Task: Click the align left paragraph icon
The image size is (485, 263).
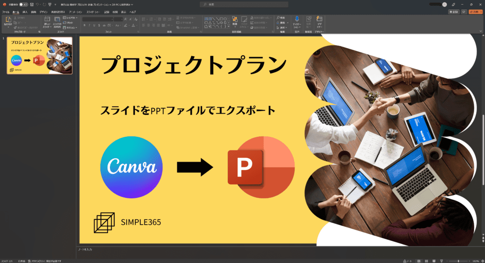Action: coord(144,25)
